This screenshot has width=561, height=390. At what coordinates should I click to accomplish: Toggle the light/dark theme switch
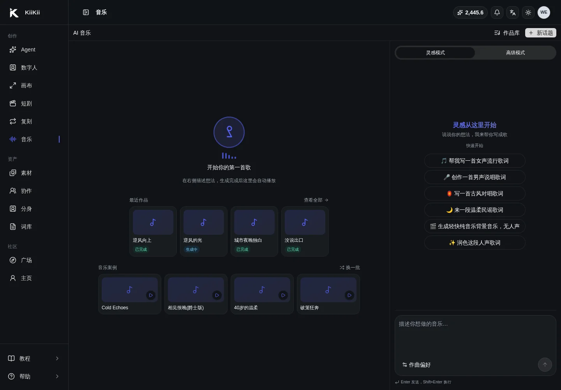528,12
